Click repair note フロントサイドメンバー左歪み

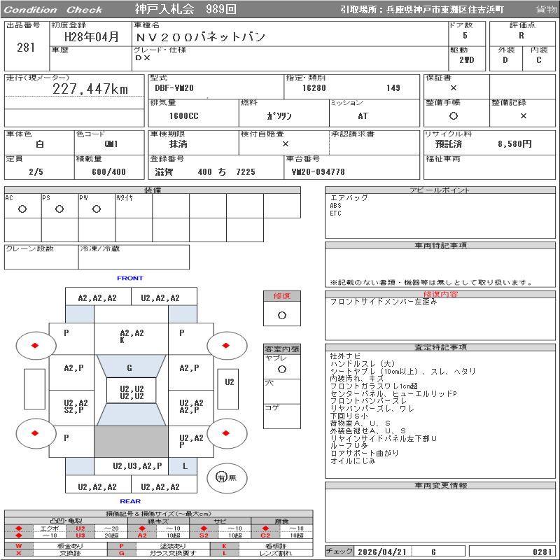(383, 302)
